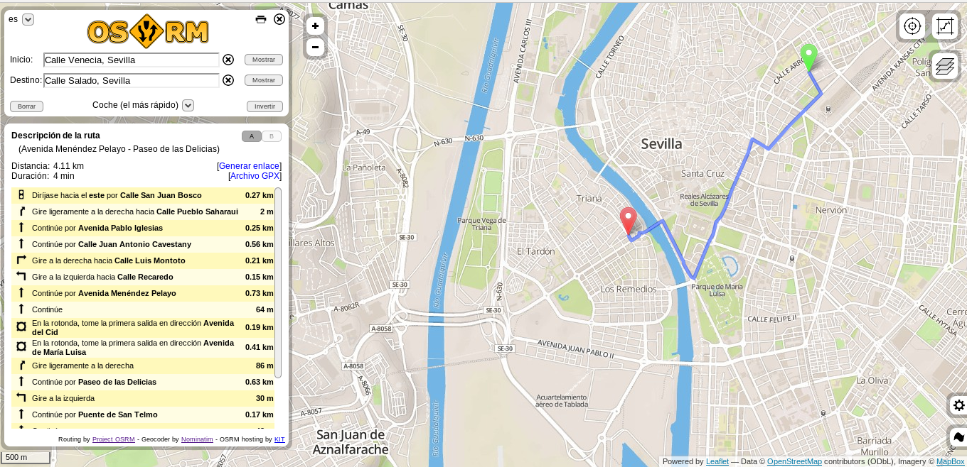Select the Calle Recaredo instruction row
967x467 pixels.
tap(142, 277)
